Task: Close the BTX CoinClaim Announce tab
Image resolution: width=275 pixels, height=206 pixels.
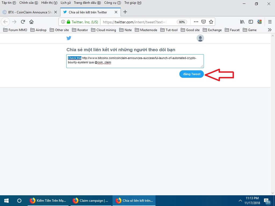Action: (56, 12)
